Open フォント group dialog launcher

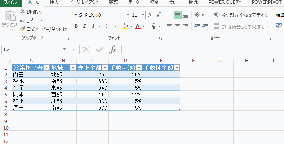point(161,38)
